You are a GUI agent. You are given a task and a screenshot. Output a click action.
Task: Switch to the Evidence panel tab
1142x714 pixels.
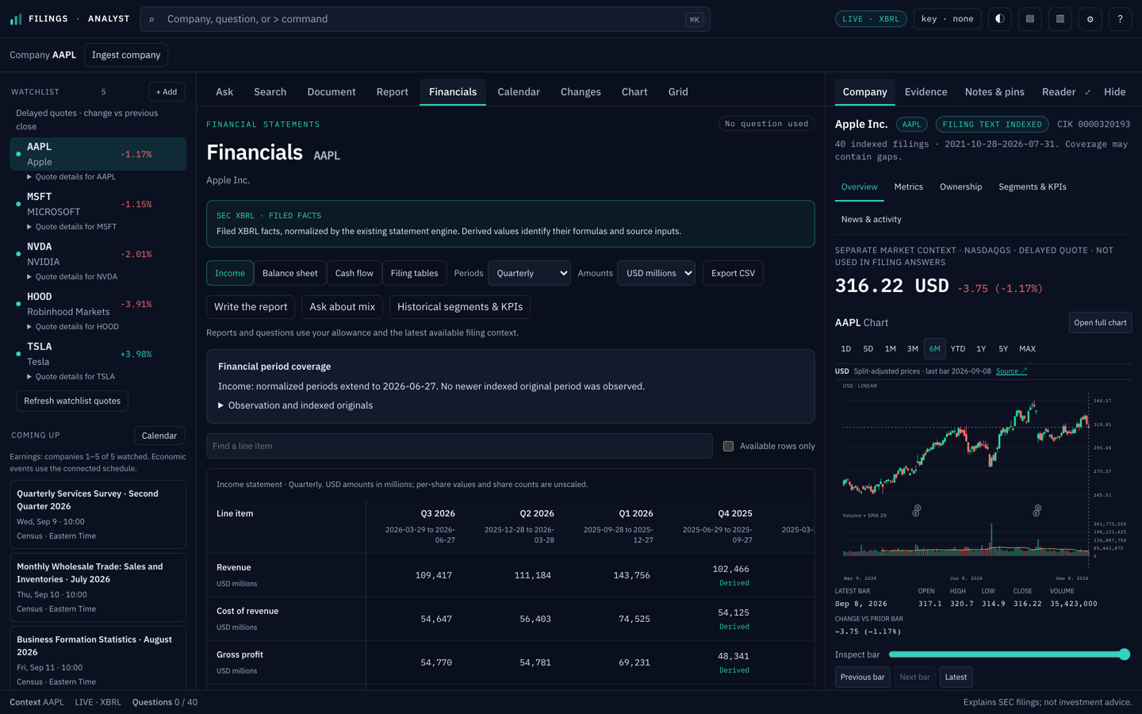(x=926, y=92)
